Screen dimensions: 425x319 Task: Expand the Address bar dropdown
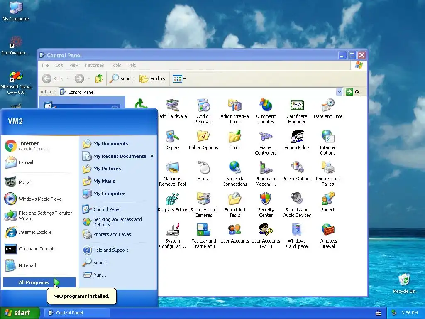pyautogui.click(x=339, y=92)
